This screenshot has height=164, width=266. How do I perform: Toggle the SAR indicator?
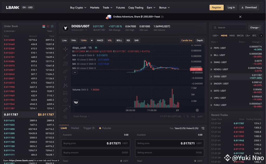[136, 40]
